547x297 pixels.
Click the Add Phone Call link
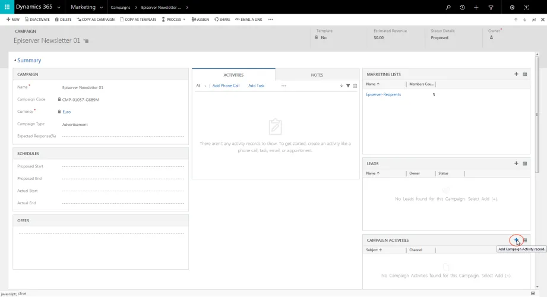coord(226,86)
